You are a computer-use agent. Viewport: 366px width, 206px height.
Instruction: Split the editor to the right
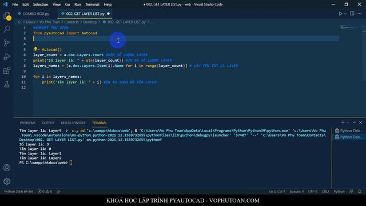352,14
